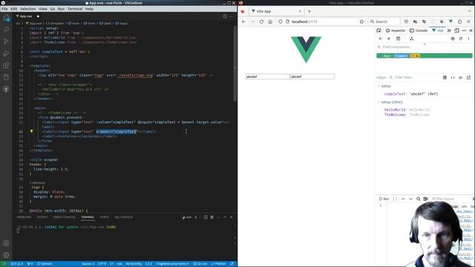This screenshot has height=267, width=475.
Task: Go to Firefox home page
Action: (x=270, y=22)
